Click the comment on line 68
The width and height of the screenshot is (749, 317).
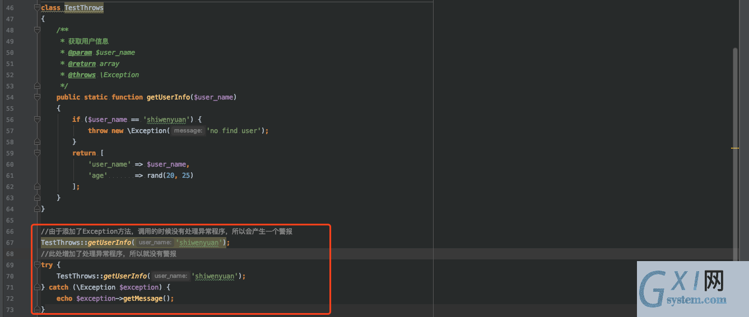[109, 254]
